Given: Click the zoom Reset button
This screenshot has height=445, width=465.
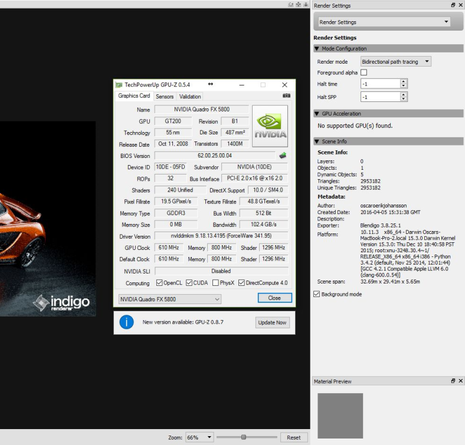Looking at the screenshot, I should click(x=293, y=437).
